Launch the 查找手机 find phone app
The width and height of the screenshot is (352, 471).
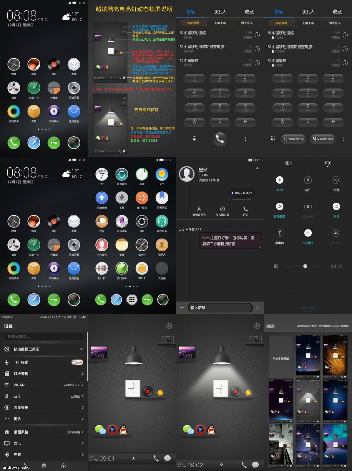(x=122, y=269)
